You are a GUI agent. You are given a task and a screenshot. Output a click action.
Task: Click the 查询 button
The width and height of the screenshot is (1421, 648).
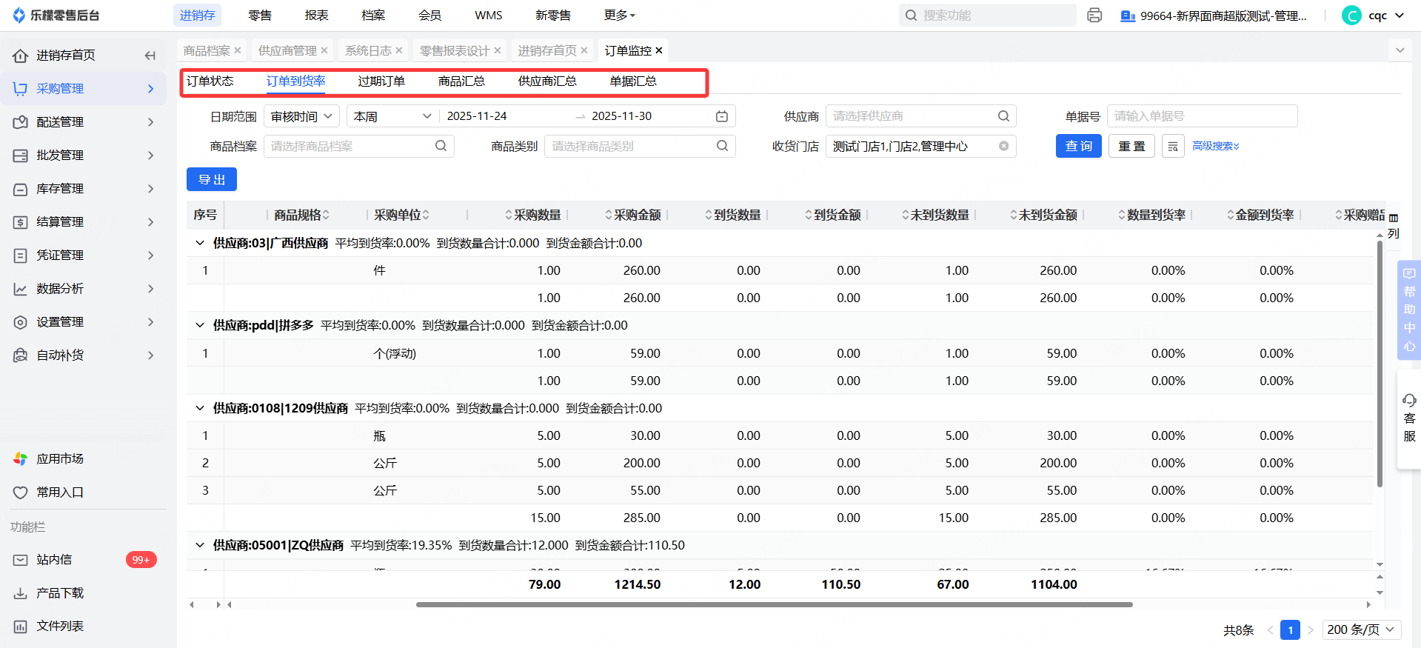coord(1078,147)
